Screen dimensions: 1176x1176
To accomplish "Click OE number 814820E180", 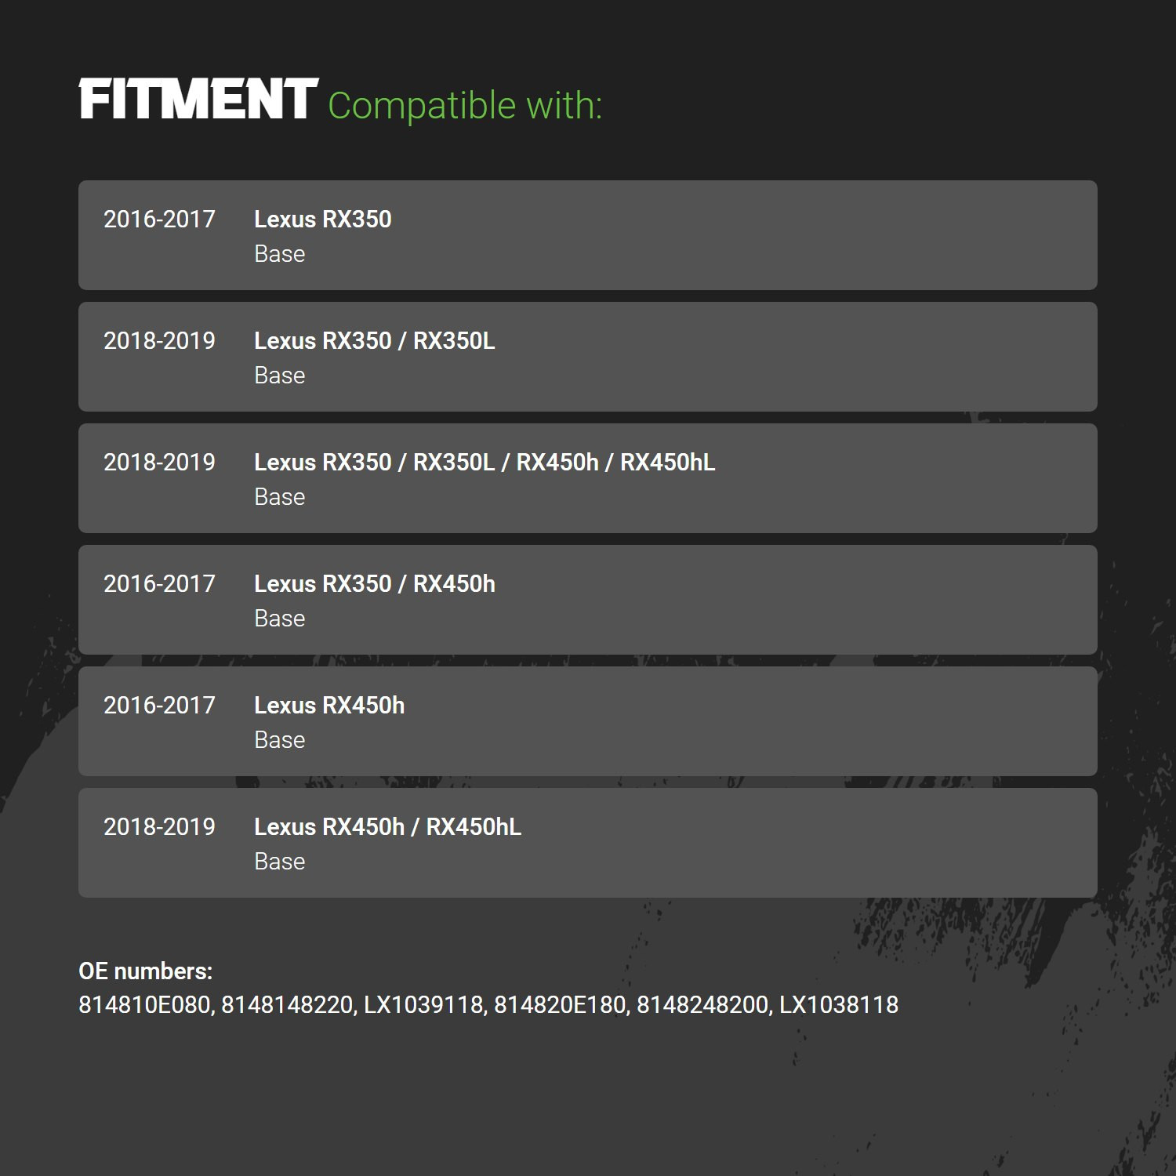I will click(560, 1004).
